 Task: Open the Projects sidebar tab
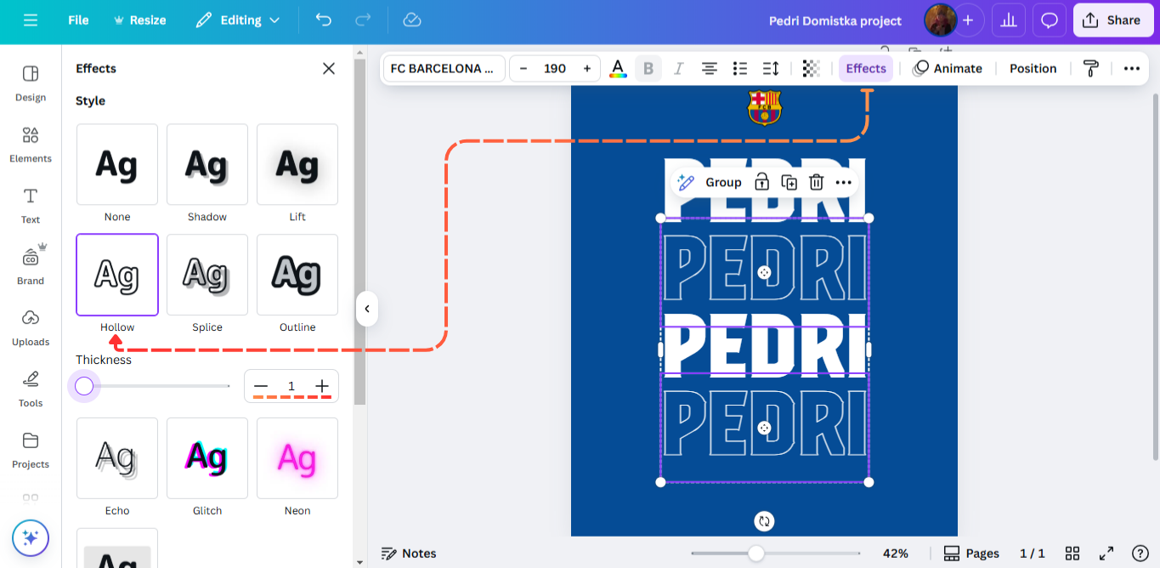pos(31,451)
